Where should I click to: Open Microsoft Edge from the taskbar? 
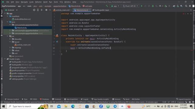tap(73, 106)
